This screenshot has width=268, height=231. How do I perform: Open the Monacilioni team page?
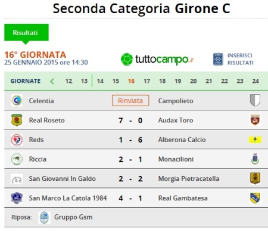click(x=176, y=159)
